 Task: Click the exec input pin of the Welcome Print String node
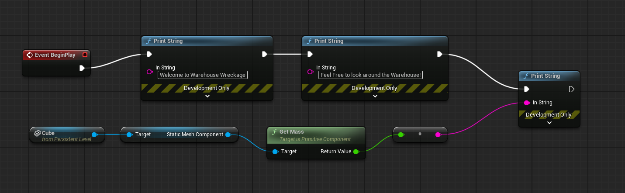149,54
